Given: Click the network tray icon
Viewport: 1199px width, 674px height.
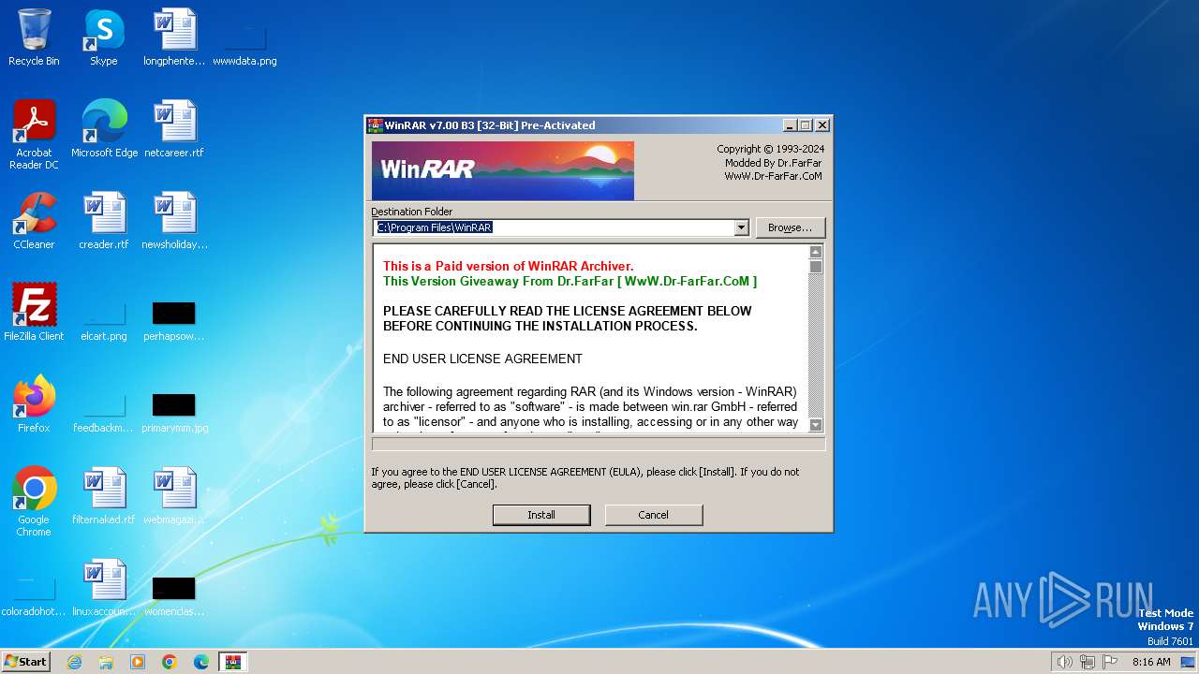Looking at the screenshot, I should tap(1088, 662).
